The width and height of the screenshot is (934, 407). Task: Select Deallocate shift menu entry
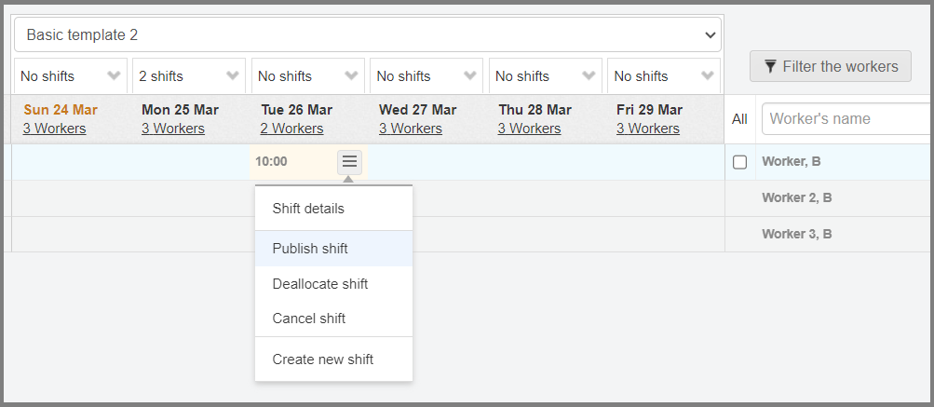[x=319, y=284]
